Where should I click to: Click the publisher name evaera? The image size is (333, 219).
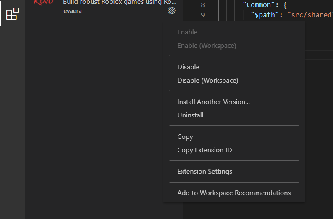73,11
